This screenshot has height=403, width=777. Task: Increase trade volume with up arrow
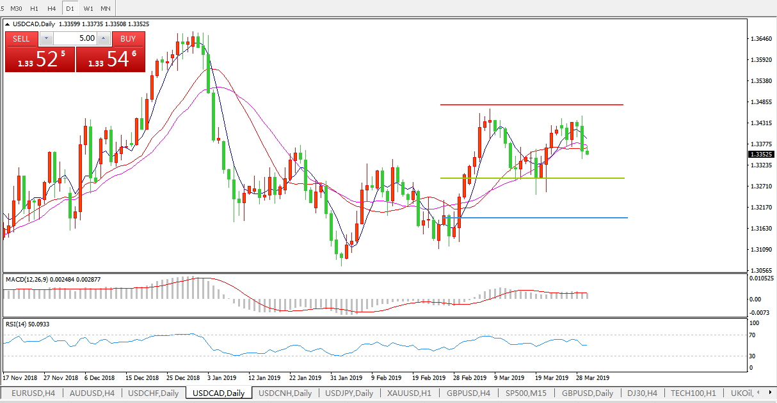[x=102, y=38]
